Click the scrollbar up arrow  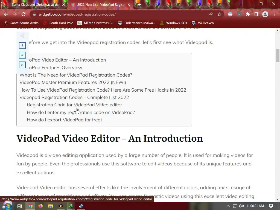278,31
